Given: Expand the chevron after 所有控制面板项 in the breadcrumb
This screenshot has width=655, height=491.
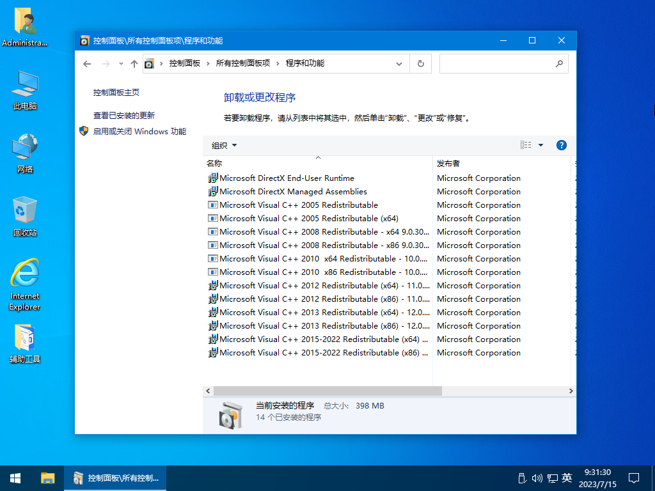Looking at the screenshot, I should pyautogui.click(x=278, y=63).
